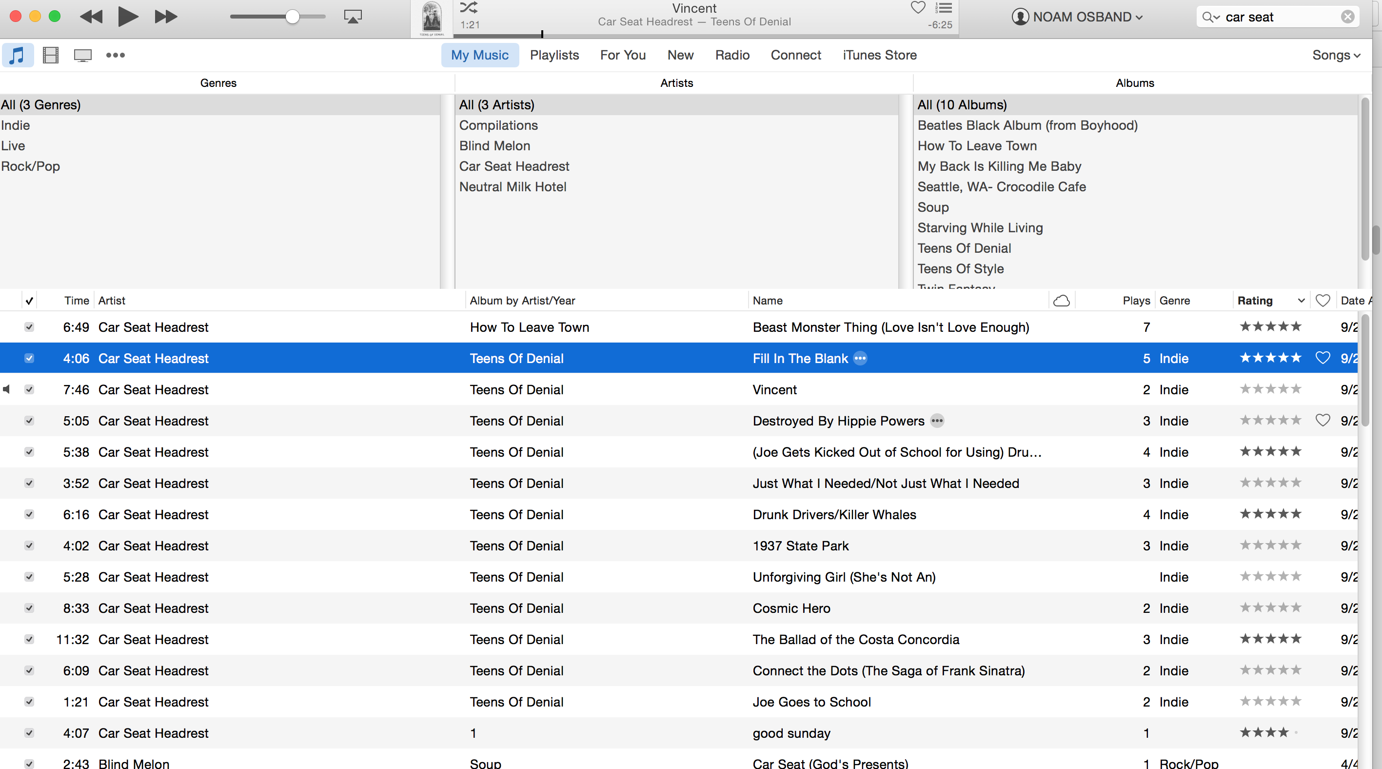Open the Songs view dropdown
The image size is (1382, 769).
(1336, 55)
